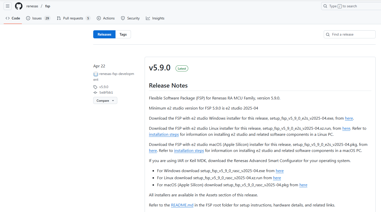Focus the 'Type / to search' box

click(x=351, y=6)
